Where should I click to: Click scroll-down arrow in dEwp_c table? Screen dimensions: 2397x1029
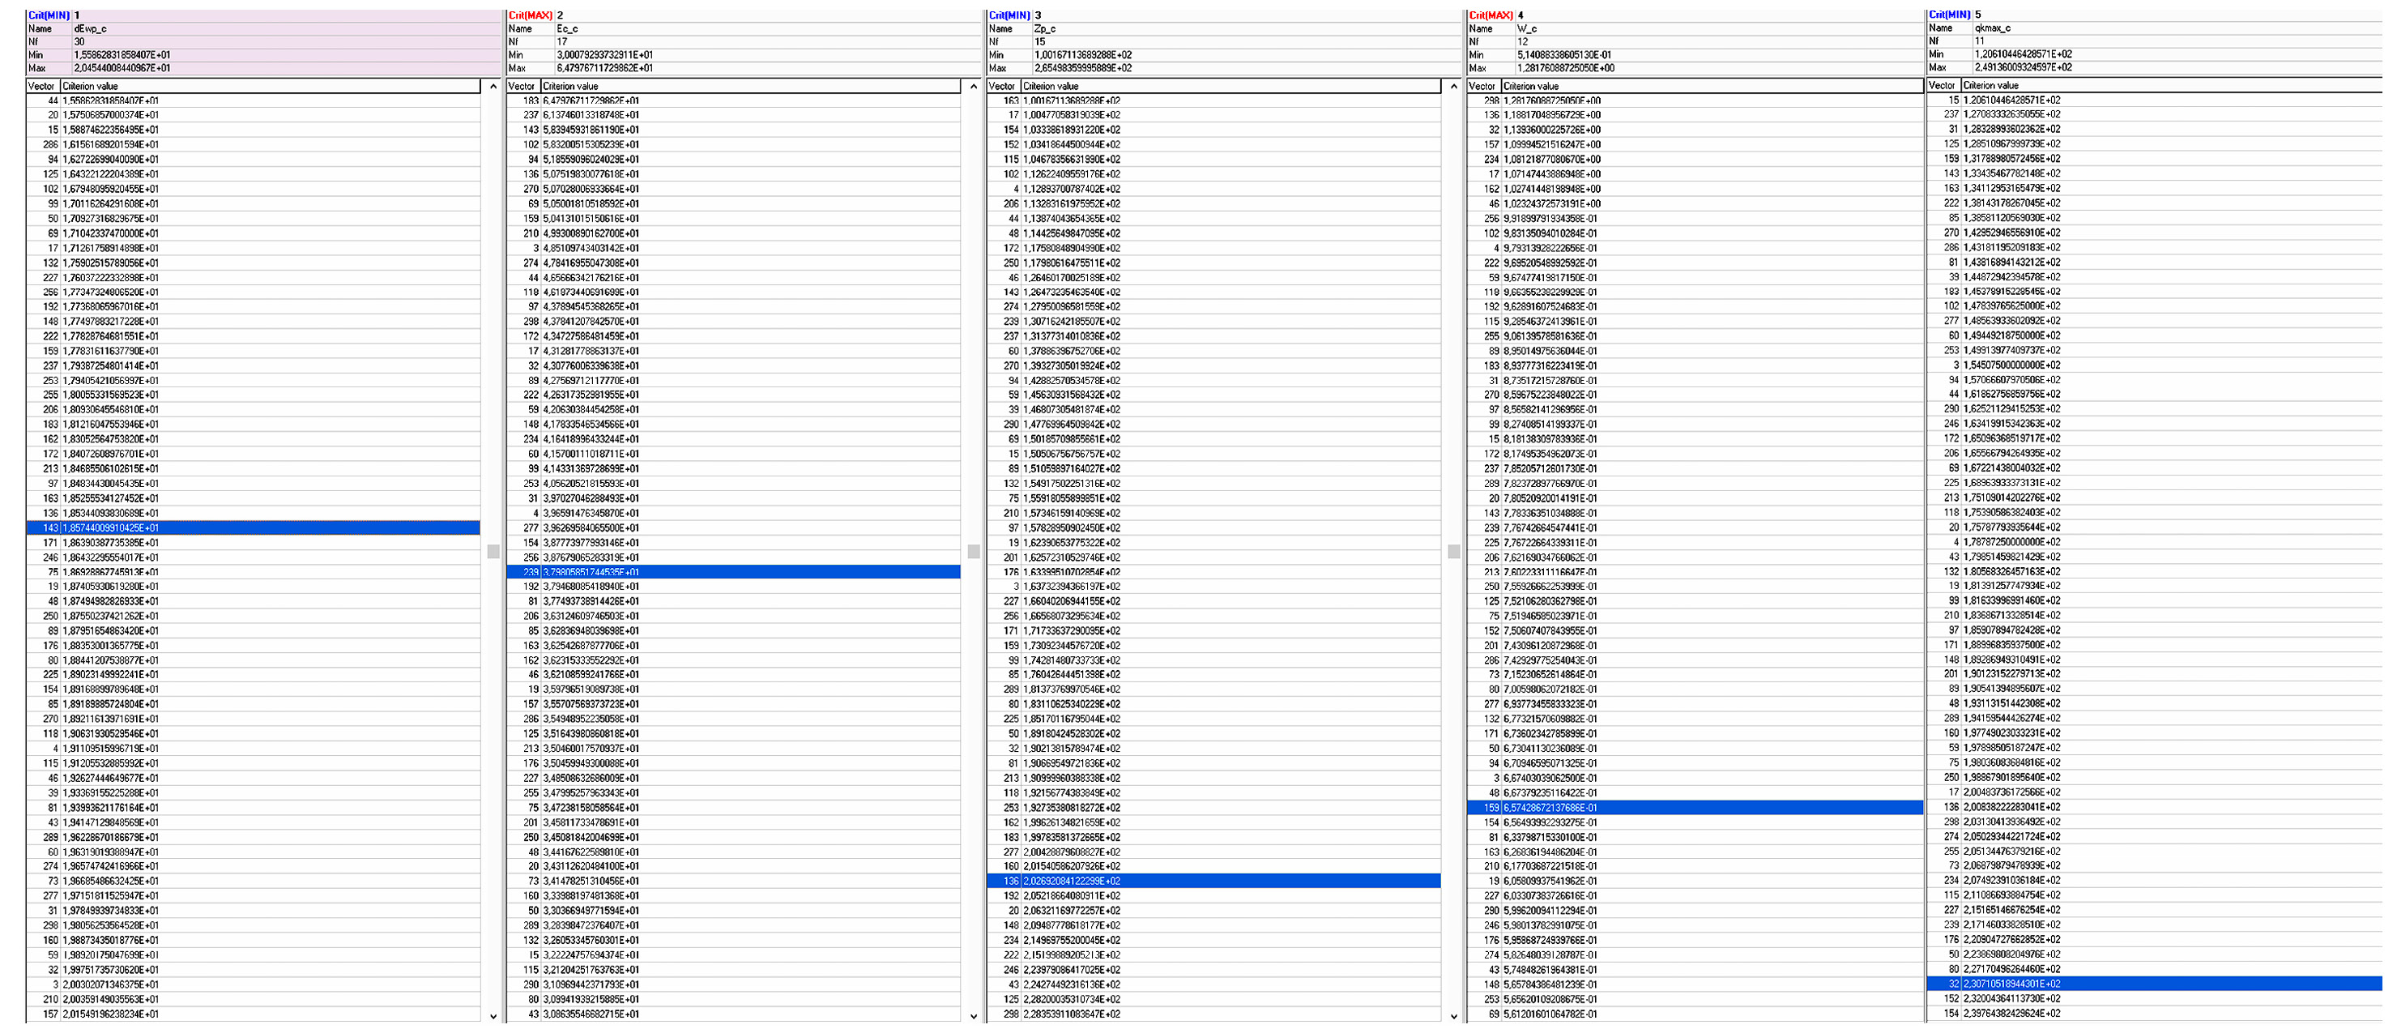click(x=493, y=1016)
